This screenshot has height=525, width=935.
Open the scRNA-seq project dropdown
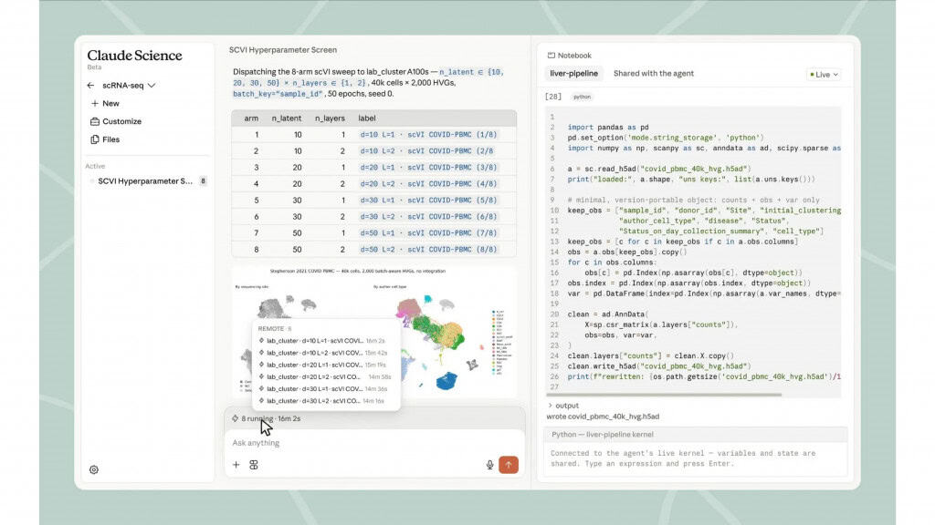tap(128, 85)
